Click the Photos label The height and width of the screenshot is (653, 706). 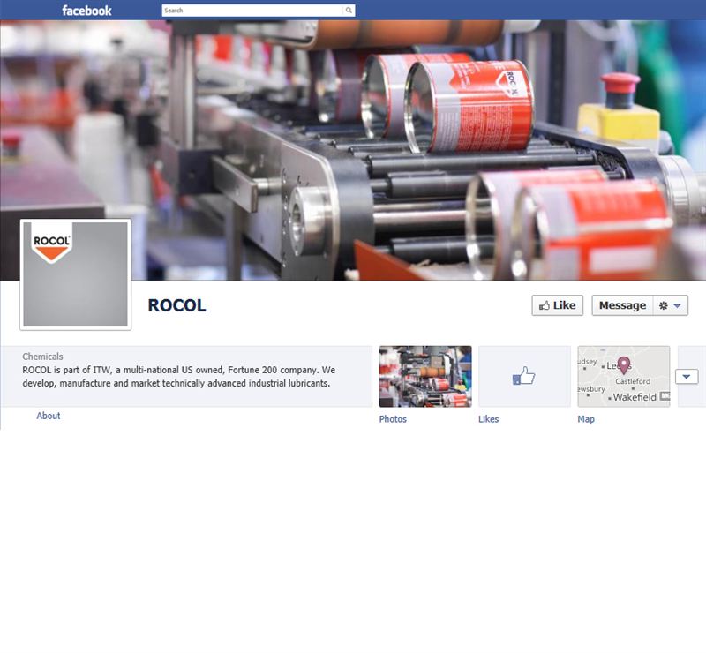coord(393,419)
